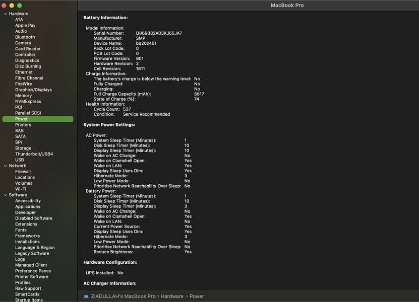This screenshot has width=419, height=302.
Task: Click ZIADULLAH's MacBook Pro in path bar
Action: coord(123,296)
